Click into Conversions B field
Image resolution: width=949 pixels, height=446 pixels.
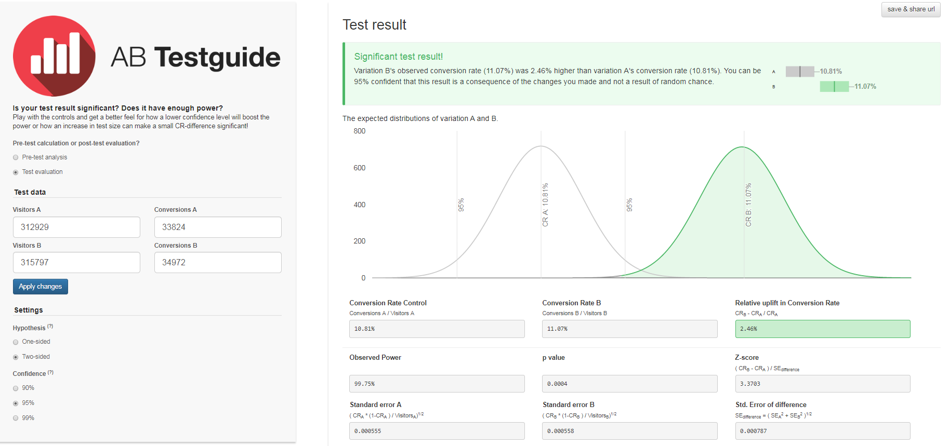pos(218,263)
